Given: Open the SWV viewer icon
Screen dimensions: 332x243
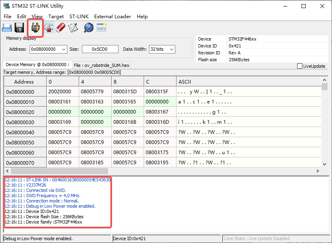Looking at the screenshot, I should point(101,28).
